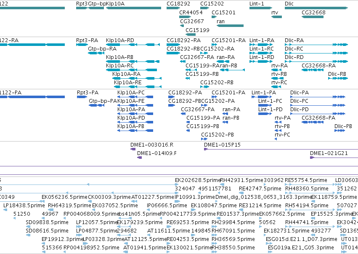Open transcript Dlic-RC
Screen dimensions: 358x254
(316, 53)
